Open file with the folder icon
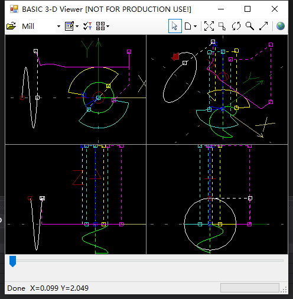The image size is (293, 299). (x=11, y=26)
